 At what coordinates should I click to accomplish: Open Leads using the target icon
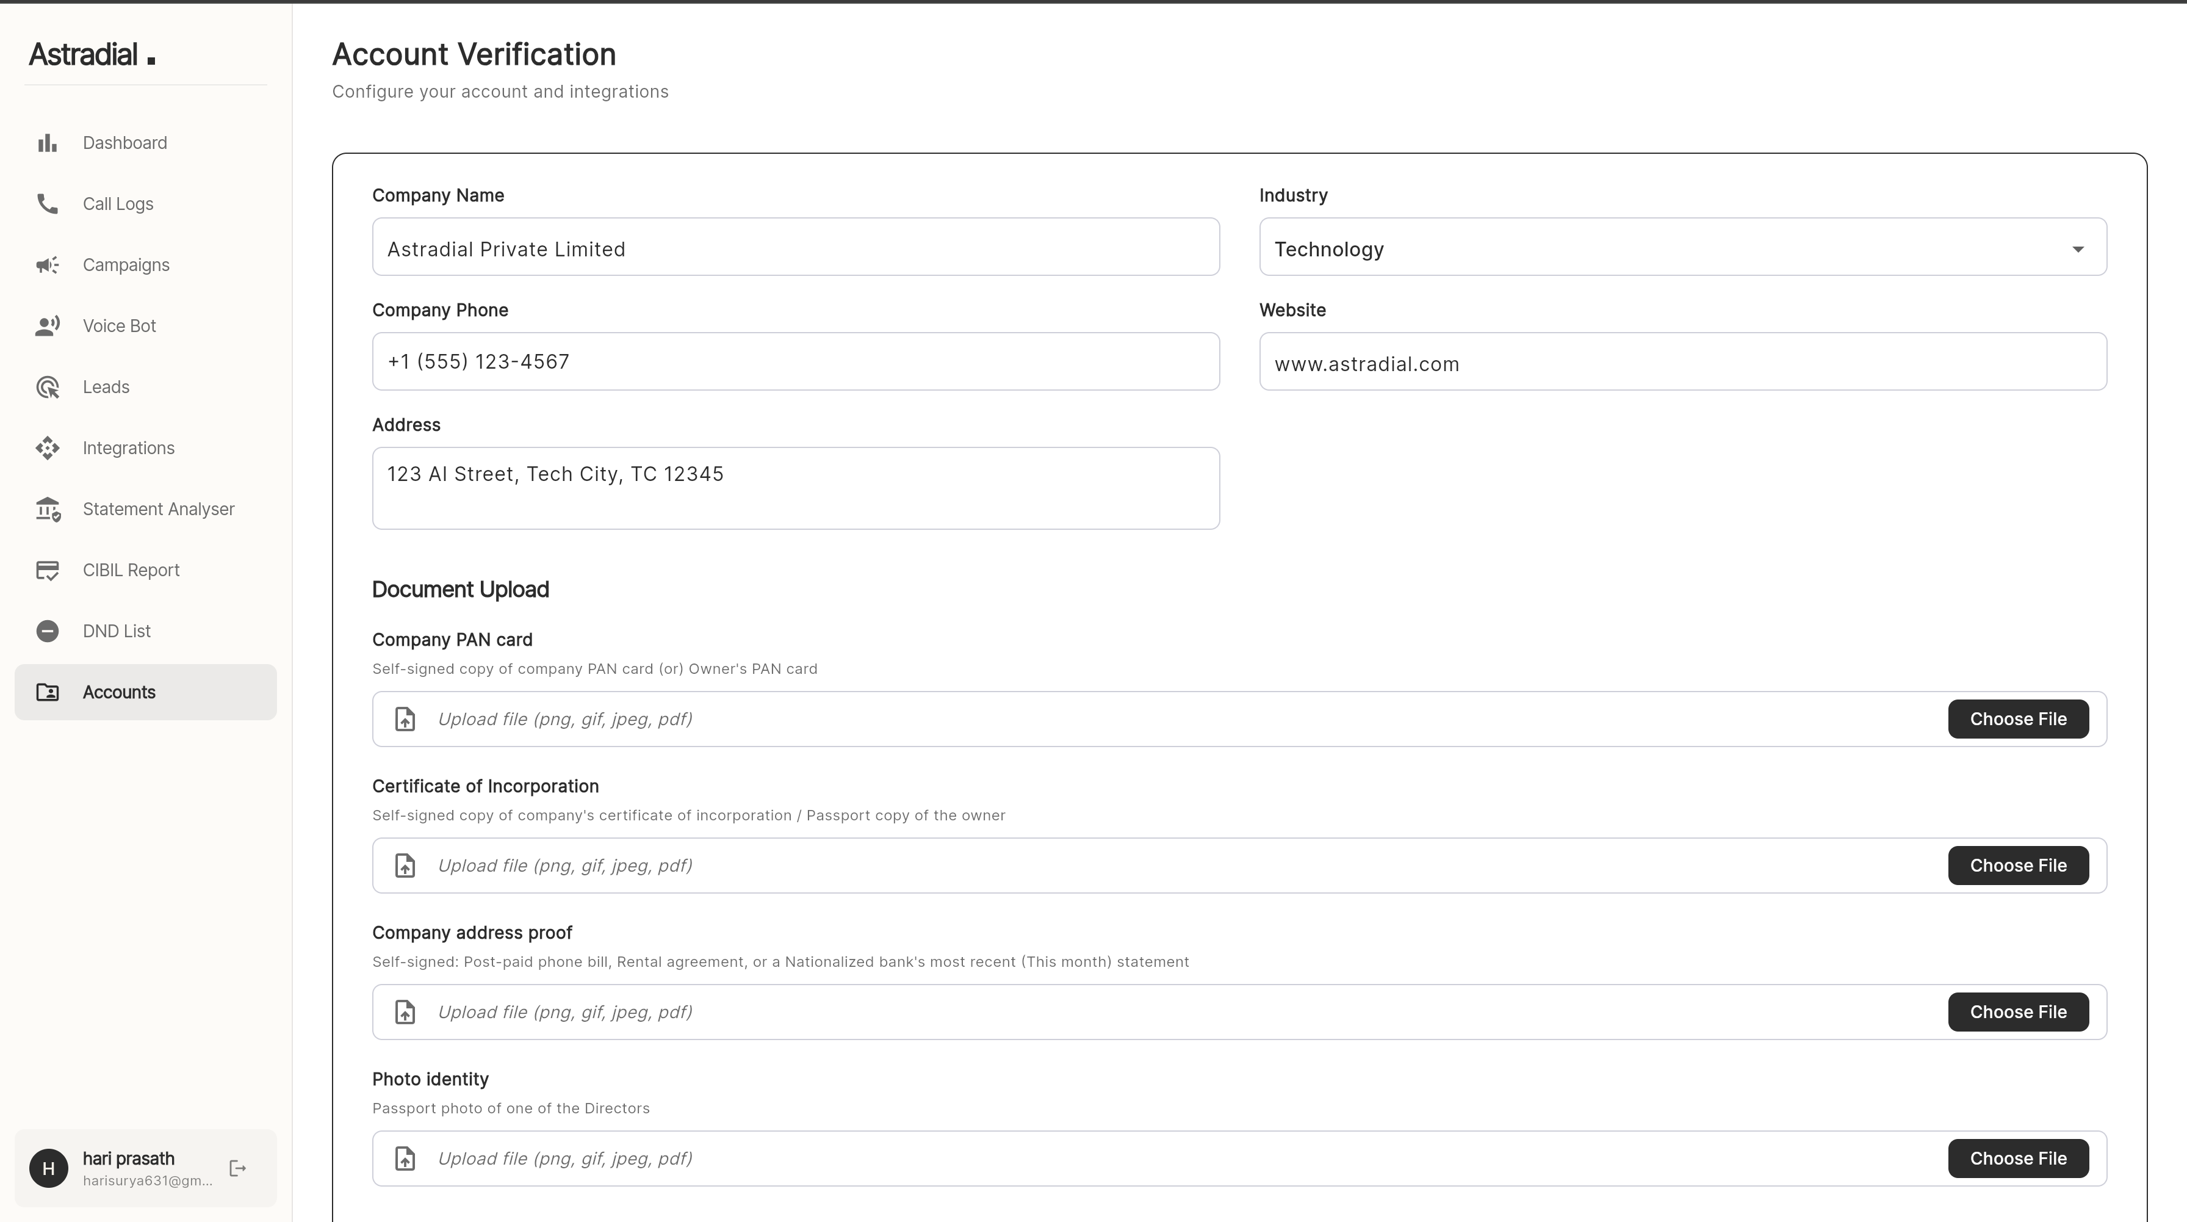[48, 386]
